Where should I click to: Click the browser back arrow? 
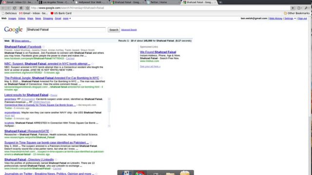coord(3,8)
